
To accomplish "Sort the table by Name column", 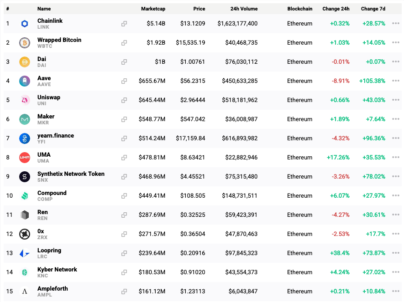I will tap(44, 9).
